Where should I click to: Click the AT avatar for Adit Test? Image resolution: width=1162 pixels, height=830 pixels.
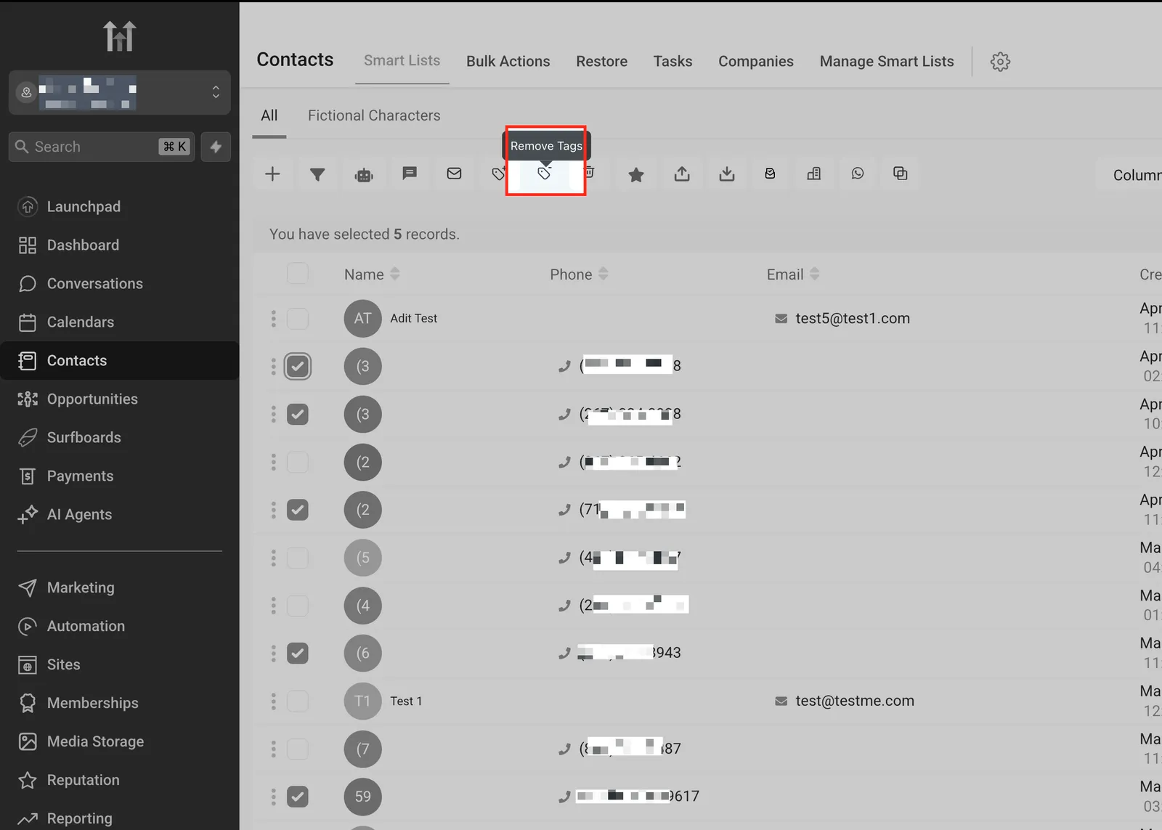[x=362, y=319]
